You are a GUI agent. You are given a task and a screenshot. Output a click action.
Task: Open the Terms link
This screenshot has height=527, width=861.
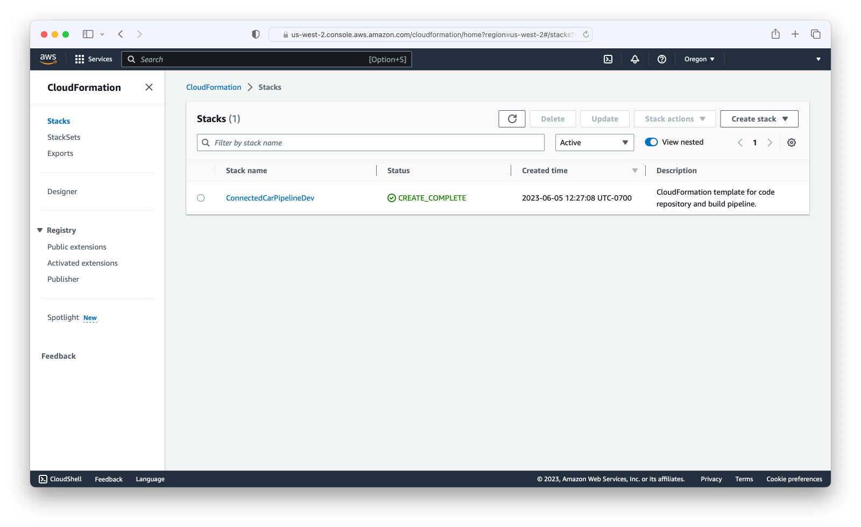point(744,479)
